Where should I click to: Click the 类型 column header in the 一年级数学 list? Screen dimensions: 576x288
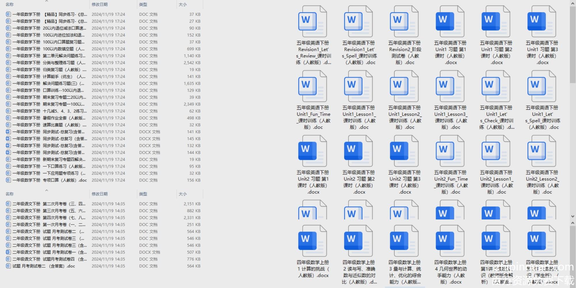[143, 5]
